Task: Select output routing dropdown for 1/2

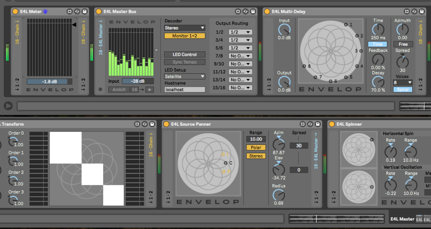Action: coord(241,32)
